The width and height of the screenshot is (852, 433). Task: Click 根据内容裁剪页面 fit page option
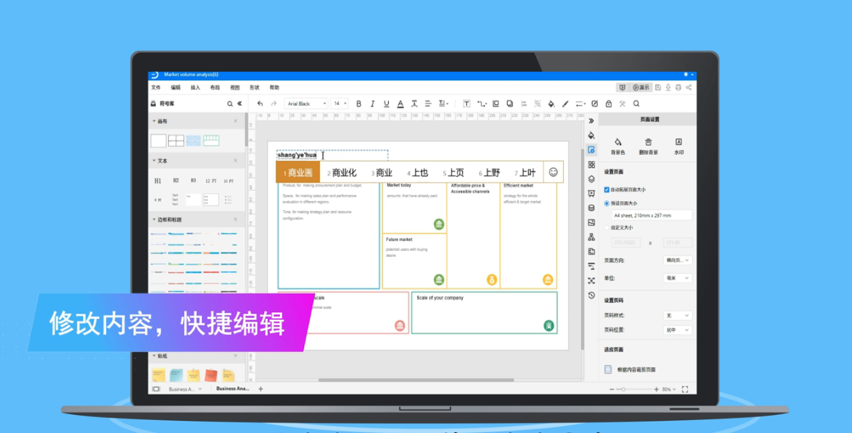pos(630,370)
